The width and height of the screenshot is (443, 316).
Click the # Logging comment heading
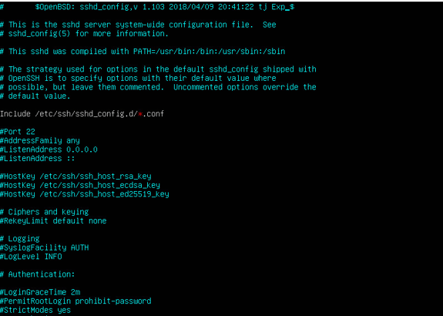[x=20, y=239]
